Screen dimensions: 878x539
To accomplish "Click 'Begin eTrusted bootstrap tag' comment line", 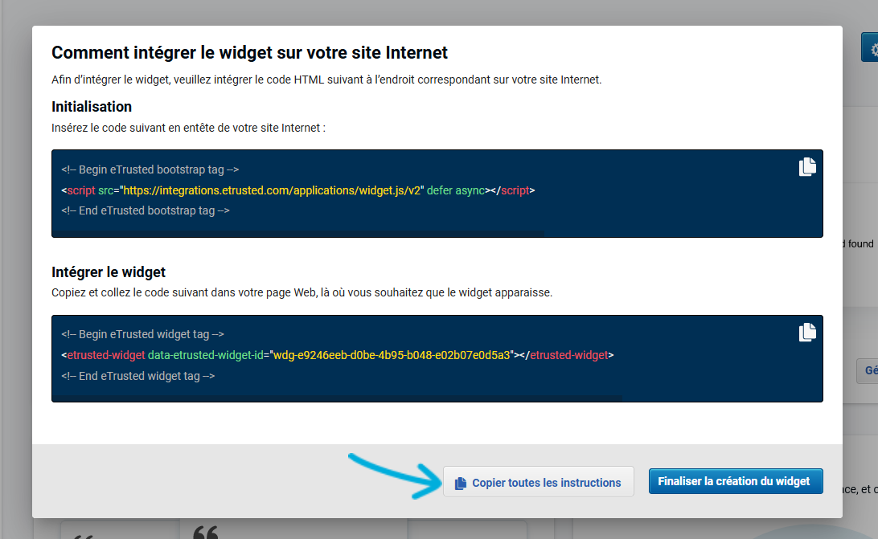I will pos(150,169).
